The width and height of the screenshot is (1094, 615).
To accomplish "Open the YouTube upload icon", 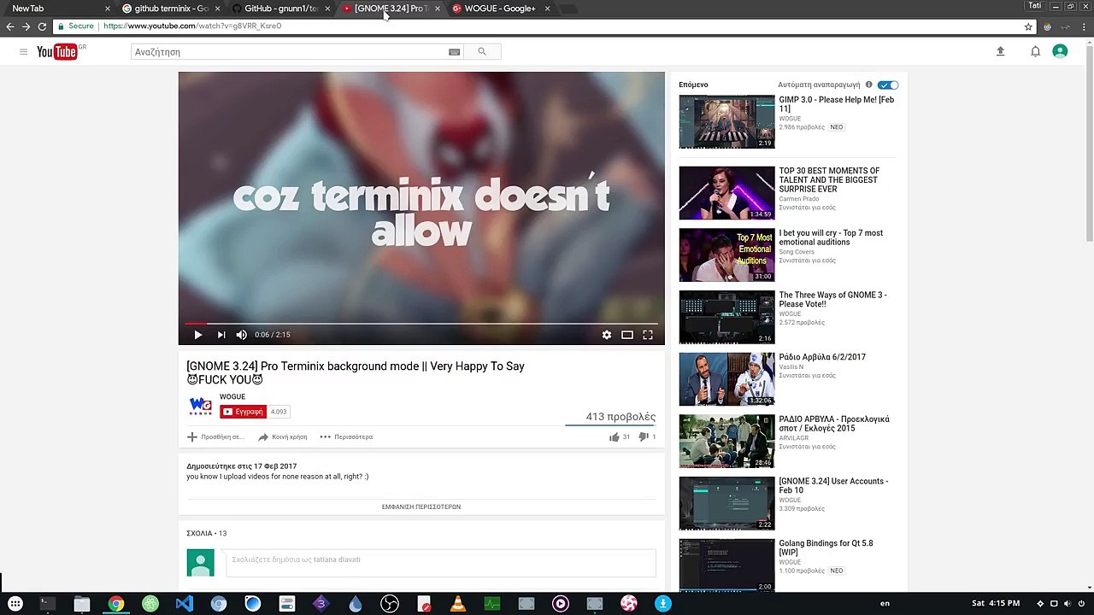I will pyautogui.click(x=1001, y=51).
